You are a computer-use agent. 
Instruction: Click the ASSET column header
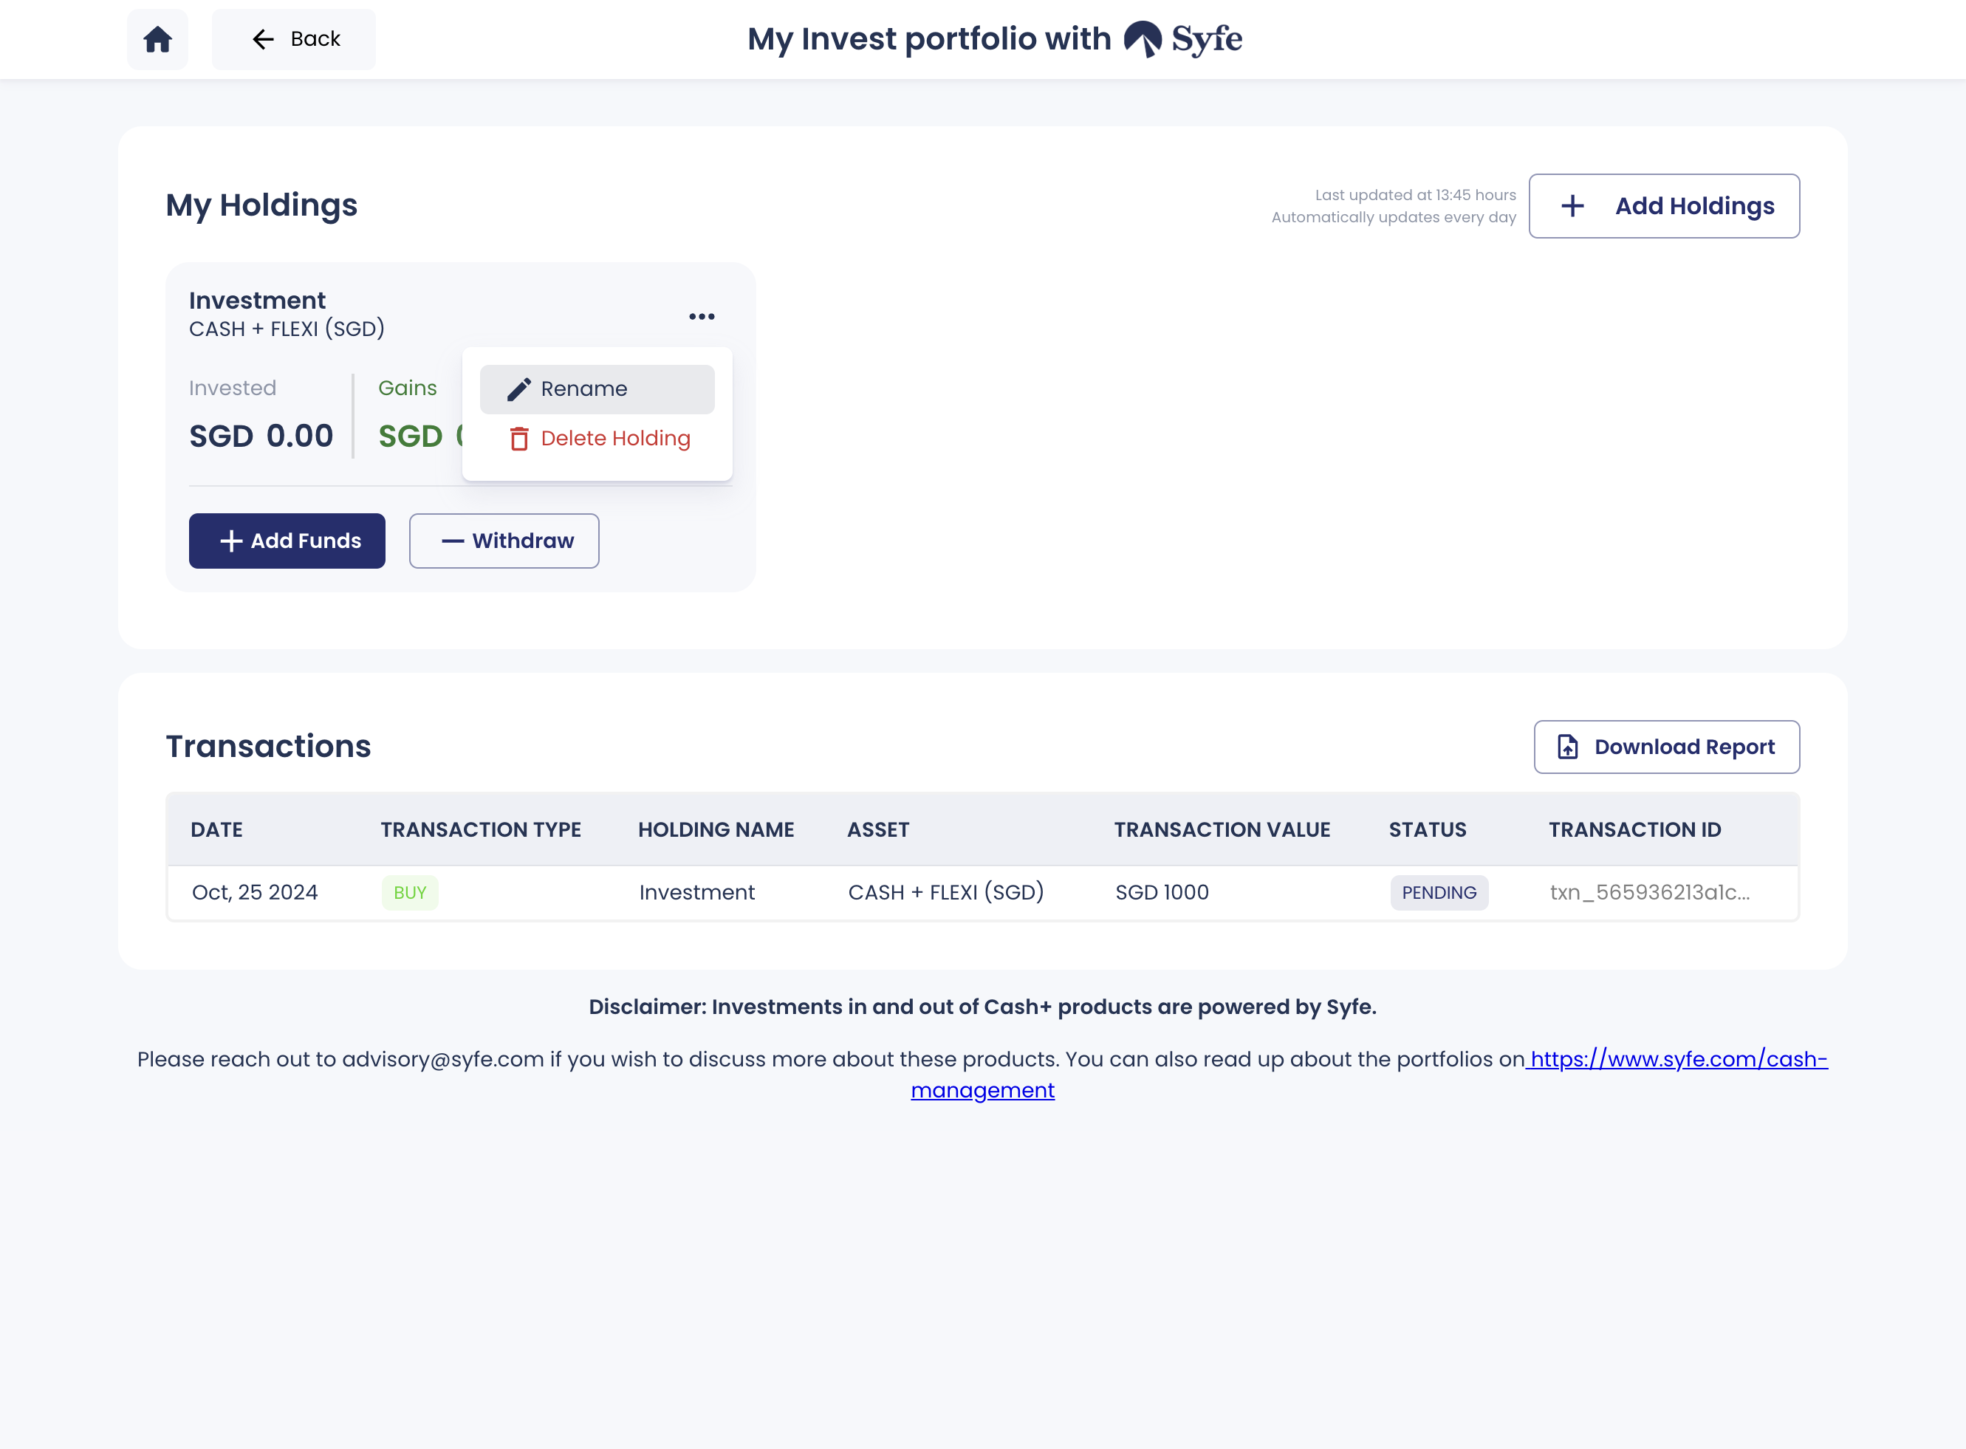(x=878, y=830)
